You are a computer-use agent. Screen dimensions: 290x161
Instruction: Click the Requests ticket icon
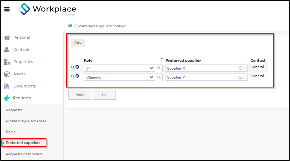tap(7, 98)
